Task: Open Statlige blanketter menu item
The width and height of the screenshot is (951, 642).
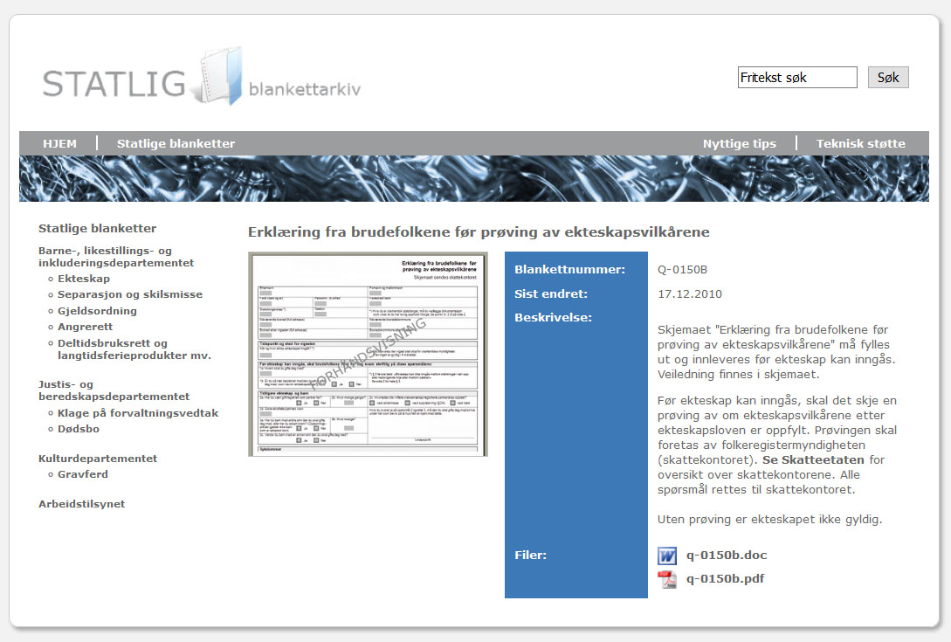Action: pos(176,144)
